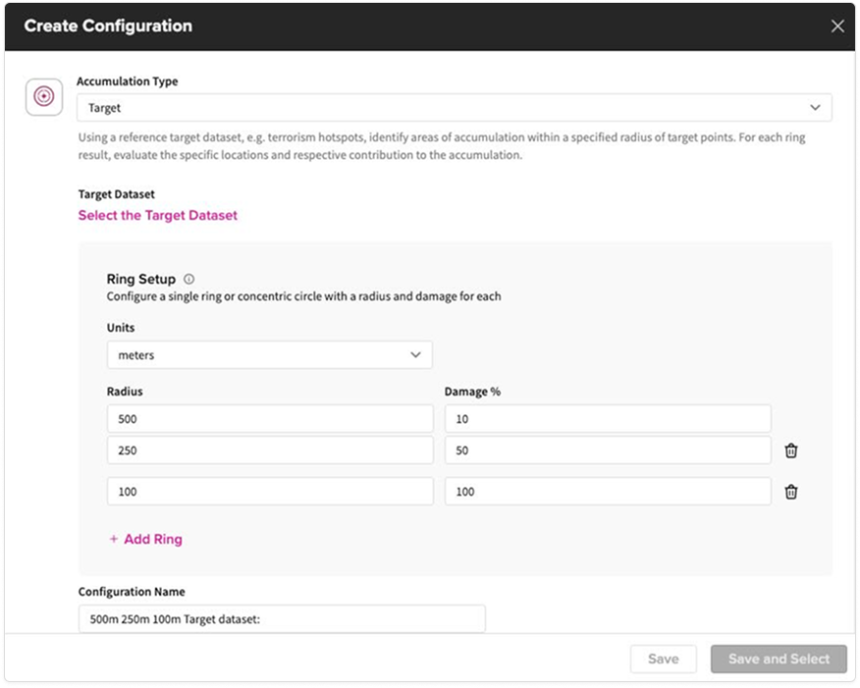
Task: Click the Radius field containing 500
Action: (x=269, y=419)
